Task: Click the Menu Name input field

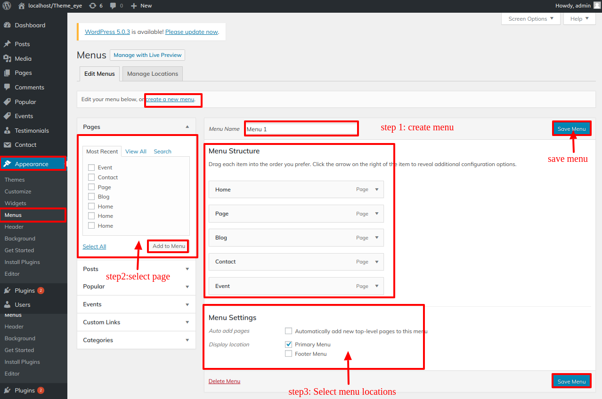Action: point(301,129)
